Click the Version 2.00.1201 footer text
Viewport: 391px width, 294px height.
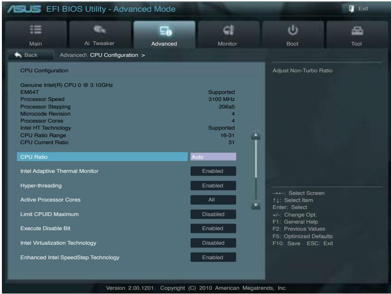[131, 288]
